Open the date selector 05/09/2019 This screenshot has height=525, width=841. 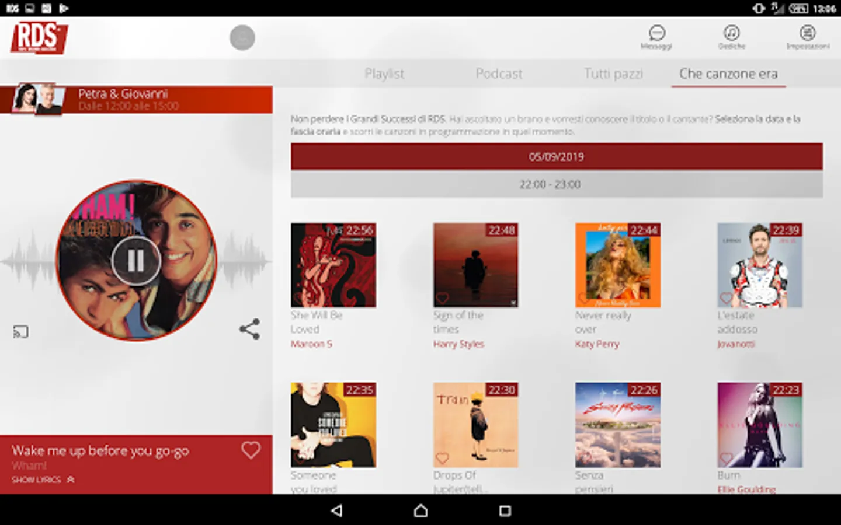(x=557, y=156)
